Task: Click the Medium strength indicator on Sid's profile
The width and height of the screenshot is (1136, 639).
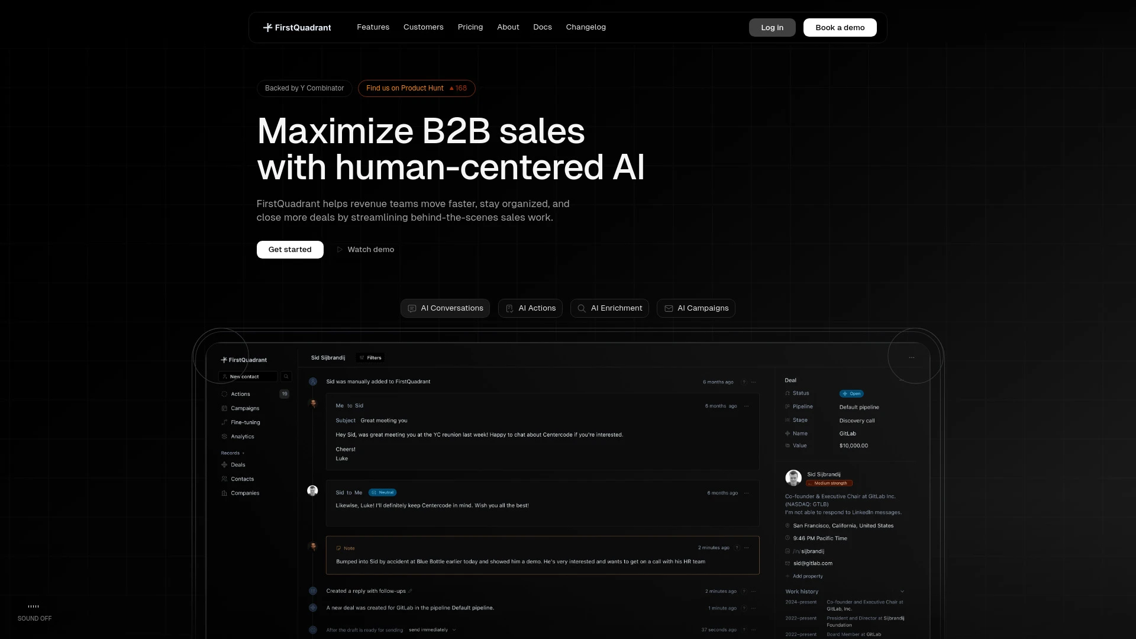Action: click(x=828, y=483)
